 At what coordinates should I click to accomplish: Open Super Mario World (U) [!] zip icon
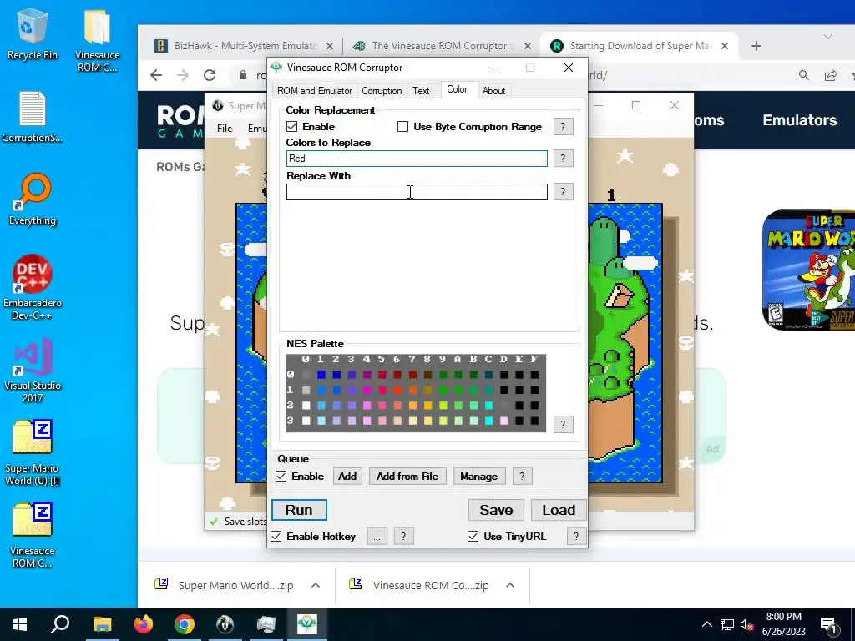[x=33, y=453]
